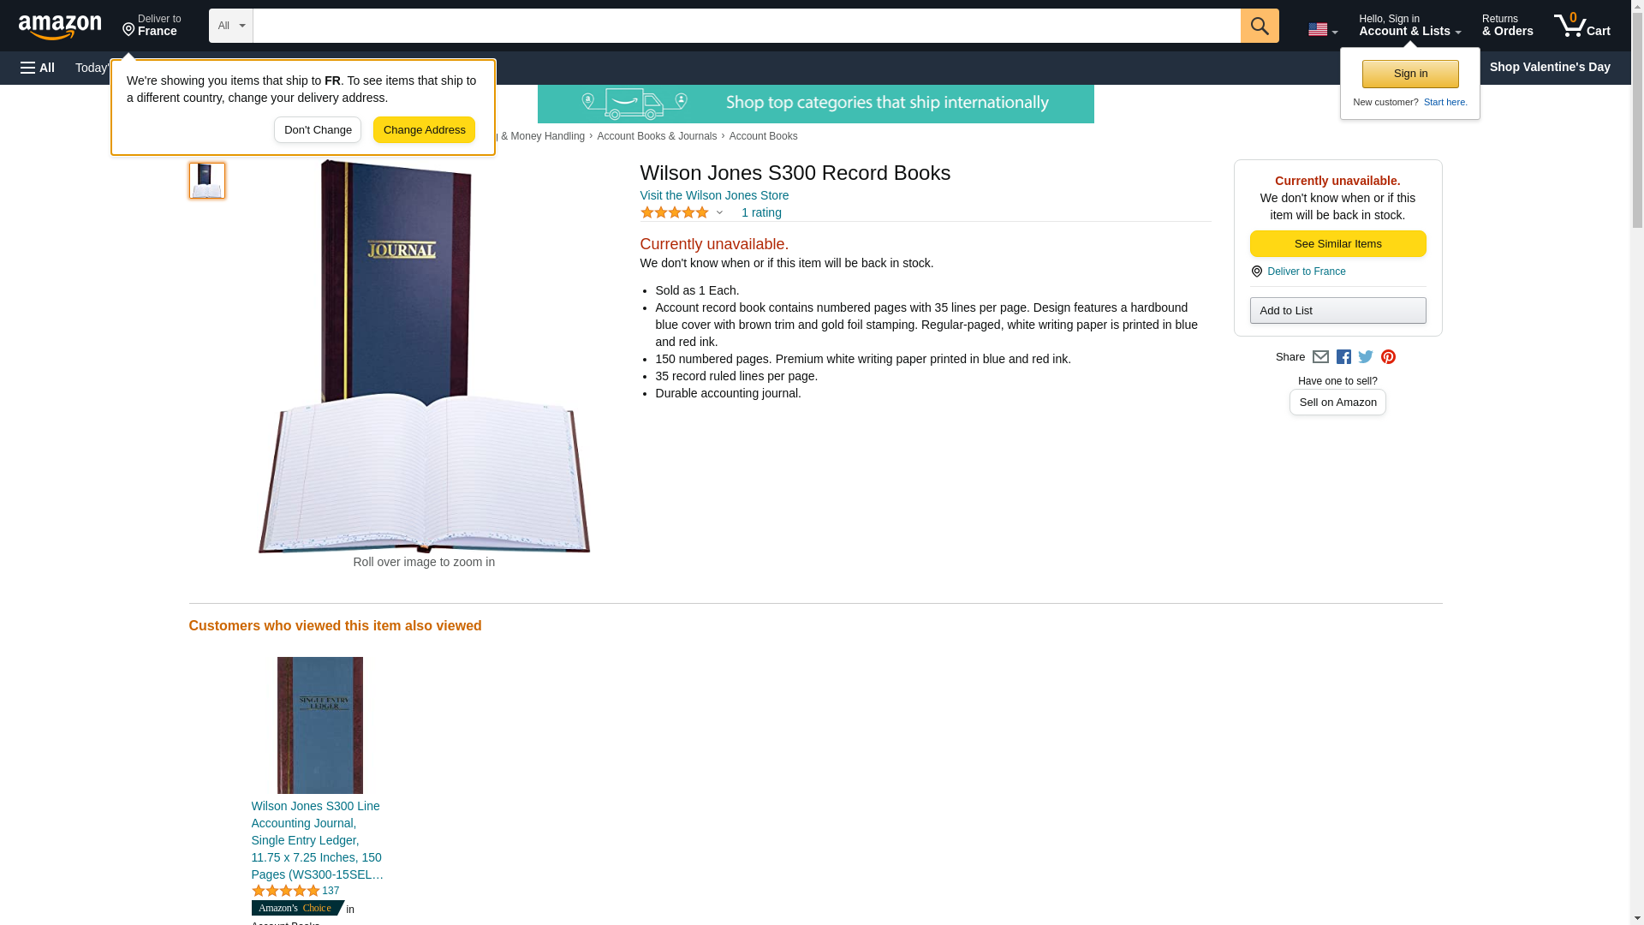This screenshot has height=925, width=1644.
Task: Click the See Similar Items button
Action: 1337,244
